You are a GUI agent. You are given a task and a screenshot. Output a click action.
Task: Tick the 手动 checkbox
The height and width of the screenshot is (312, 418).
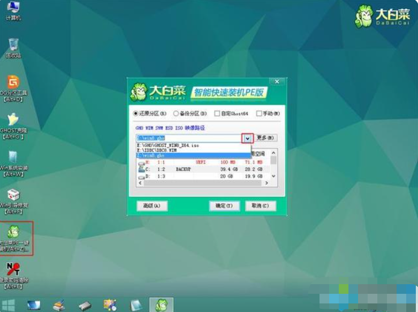click(259, 113)
